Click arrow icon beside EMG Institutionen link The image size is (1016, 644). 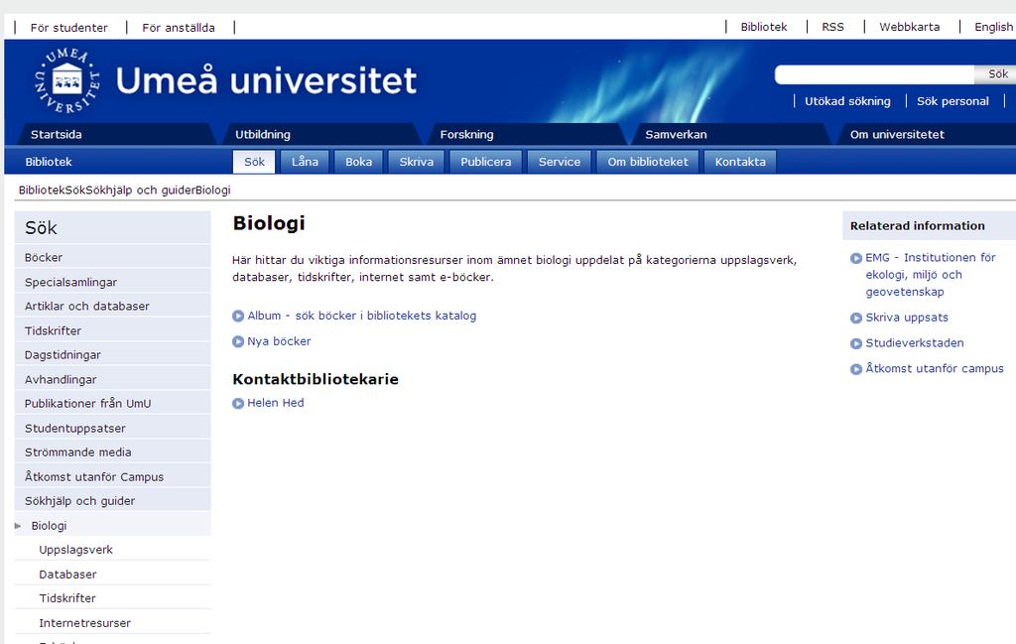[x=856, y=258]
